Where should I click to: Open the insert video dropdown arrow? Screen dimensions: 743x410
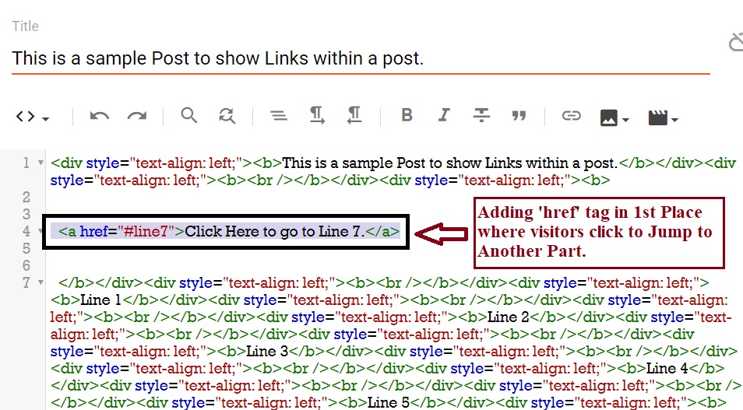674,120
